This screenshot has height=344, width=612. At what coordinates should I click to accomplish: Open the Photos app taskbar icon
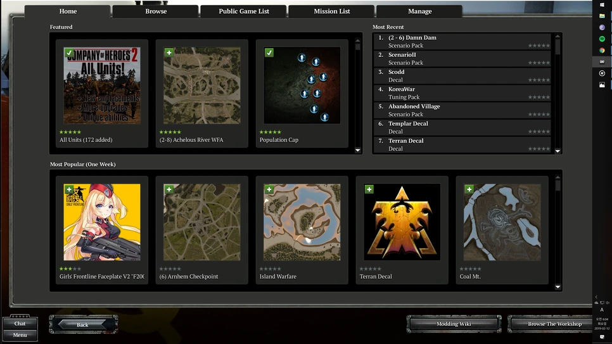tap(602, 85)
